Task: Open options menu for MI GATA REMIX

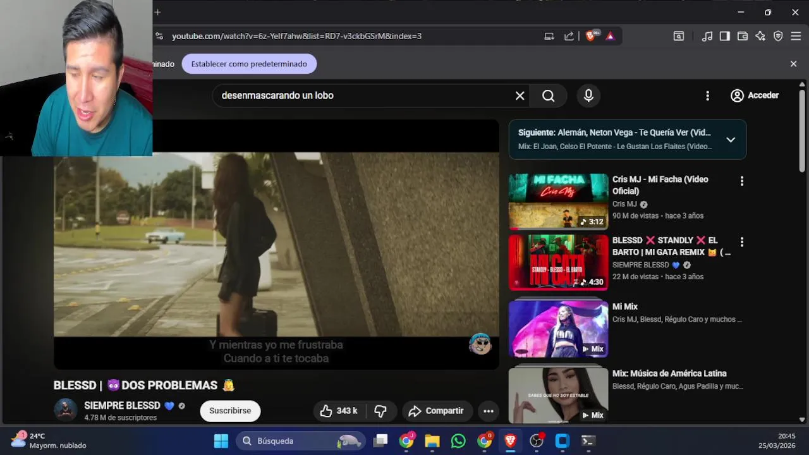Action: coord(741,242)
